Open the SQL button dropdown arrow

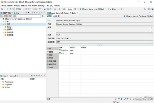click(23, 9)
